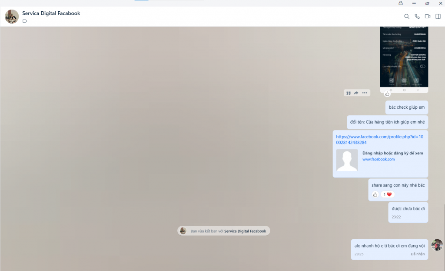Search messages with the magnifier icon
Image resolution: width=445 pixels, height=271 pixels.
(x=407, y=17)
